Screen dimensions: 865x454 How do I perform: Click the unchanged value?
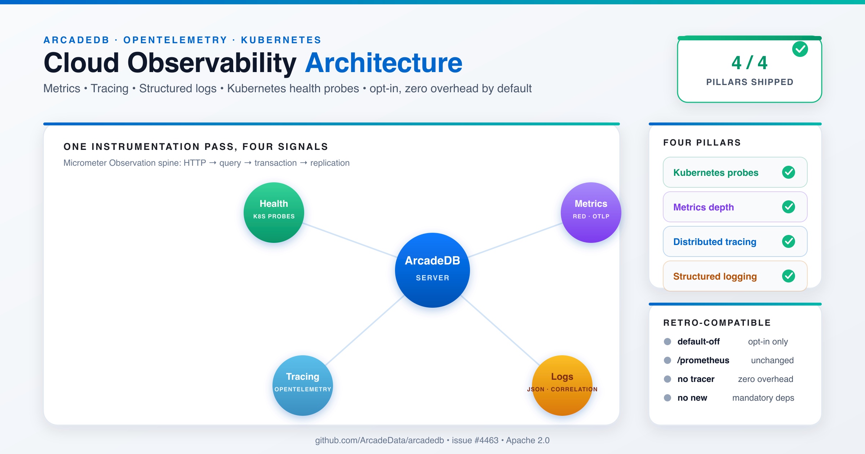(x=772, y=360)
